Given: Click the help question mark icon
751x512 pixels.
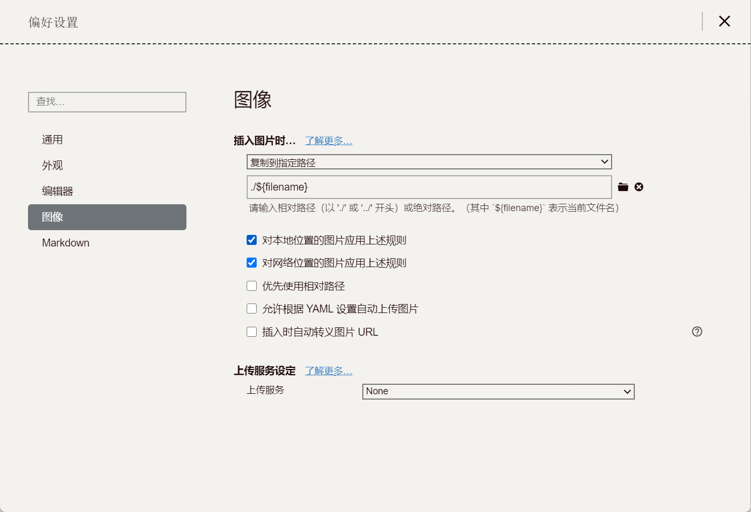Looking at the screenshot, I should [x=697, y=331].
